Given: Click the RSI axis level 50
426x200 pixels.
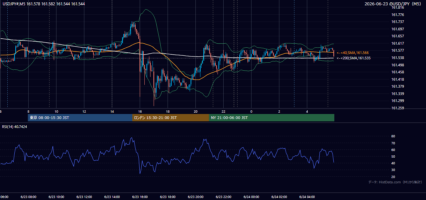Looking at the screenshot, I should (393, 156).
